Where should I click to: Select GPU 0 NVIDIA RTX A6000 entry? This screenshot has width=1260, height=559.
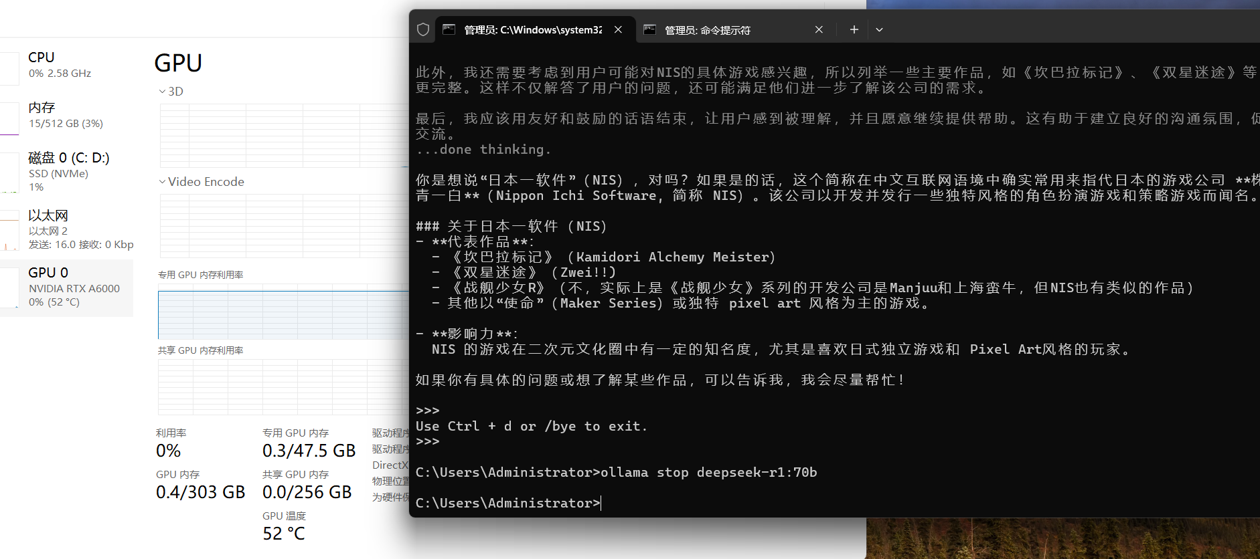67,288
